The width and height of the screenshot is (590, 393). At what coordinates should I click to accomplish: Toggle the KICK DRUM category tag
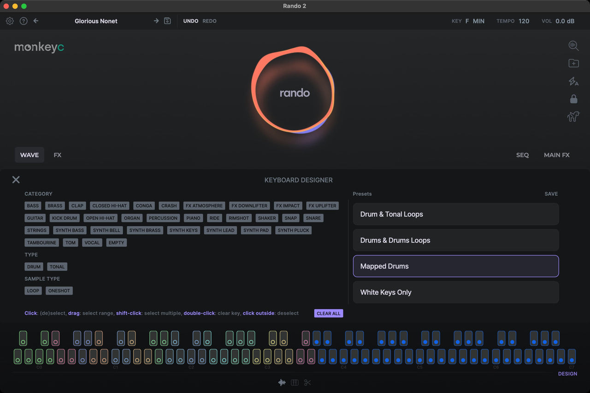pos(65,218)
